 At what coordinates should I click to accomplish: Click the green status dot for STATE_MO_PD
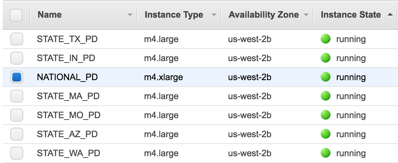coord(325,115)
